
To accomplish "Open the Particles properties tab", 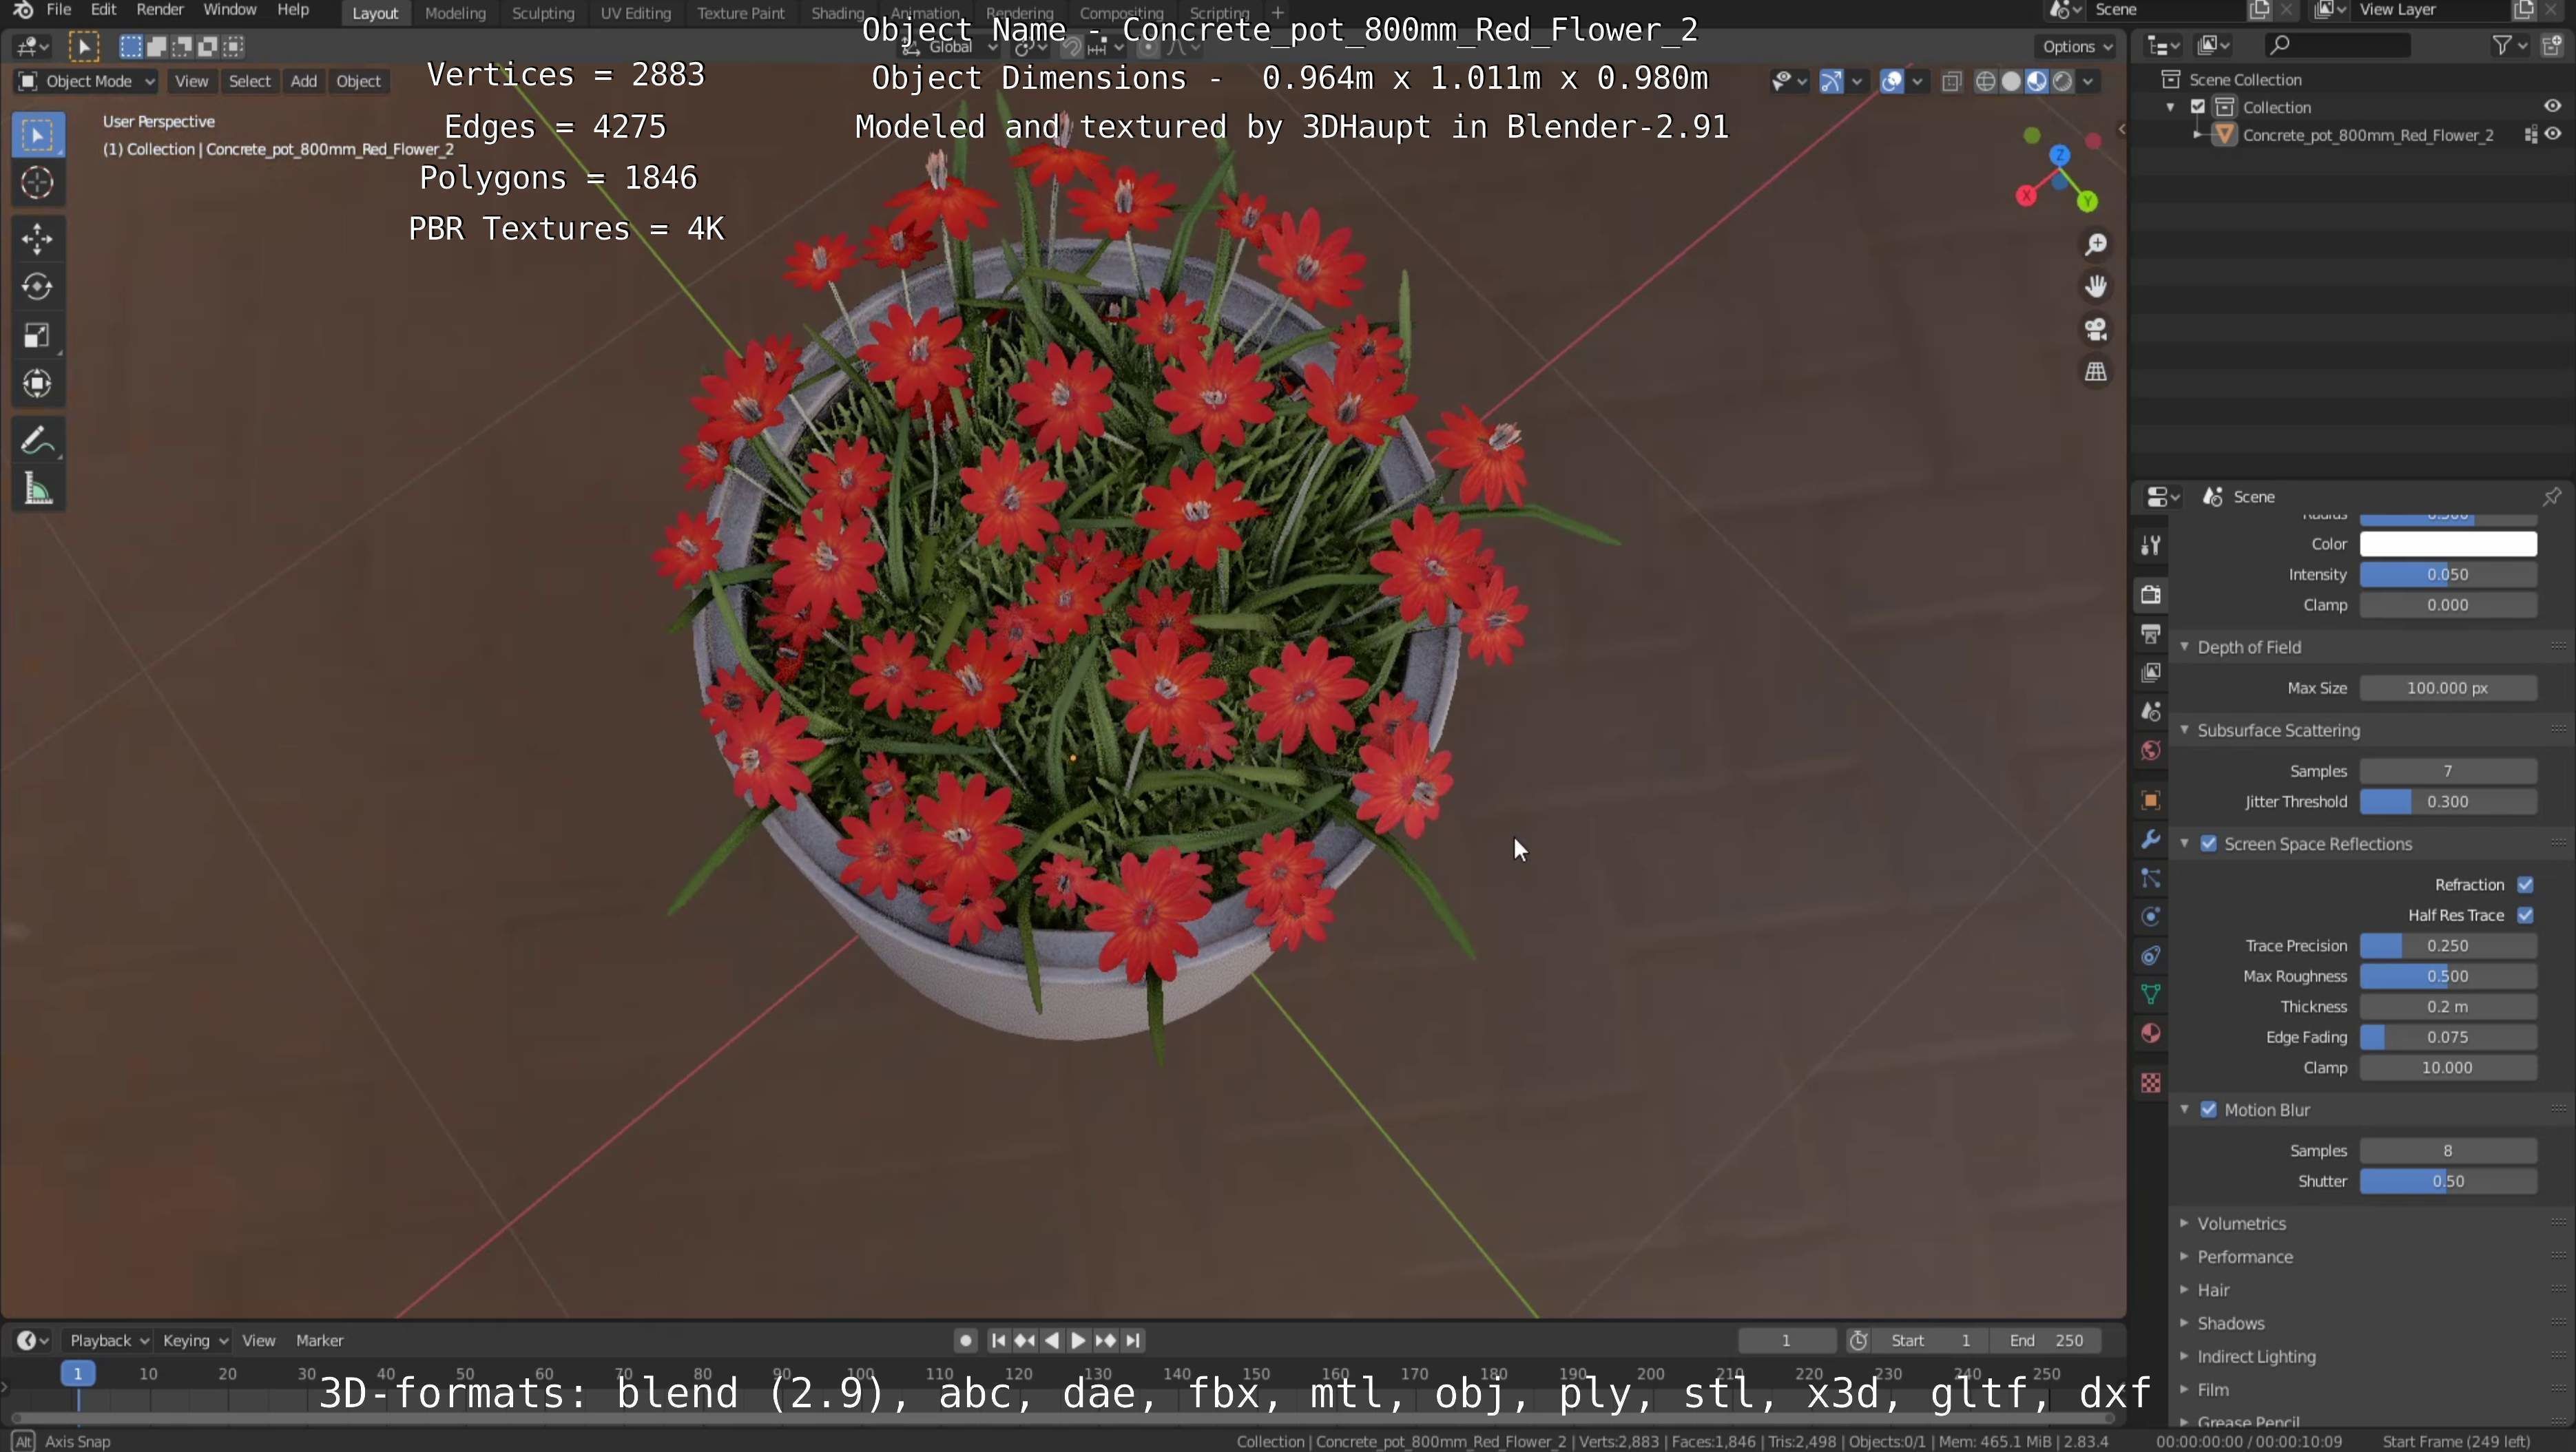I will coord(2151,878).
